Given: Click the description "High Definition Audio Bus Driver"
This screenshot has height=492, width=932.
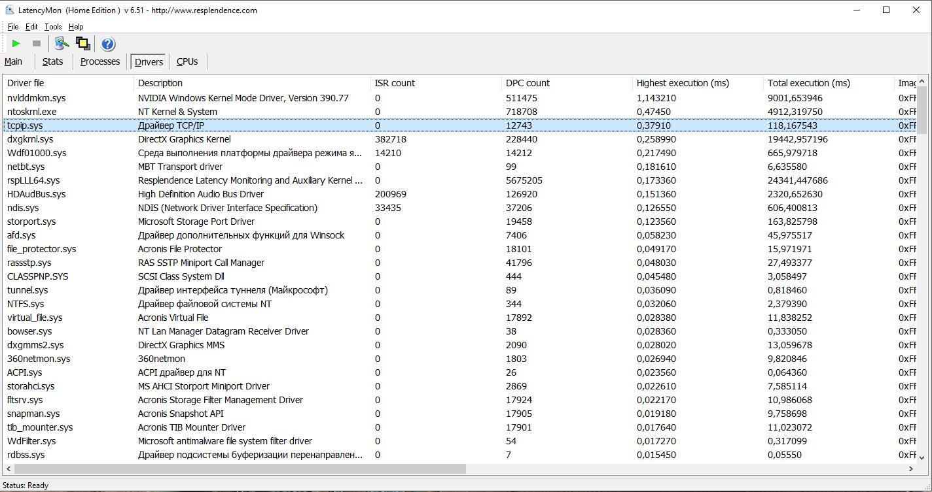Looking at the screenshot, I should coord(201,194).
